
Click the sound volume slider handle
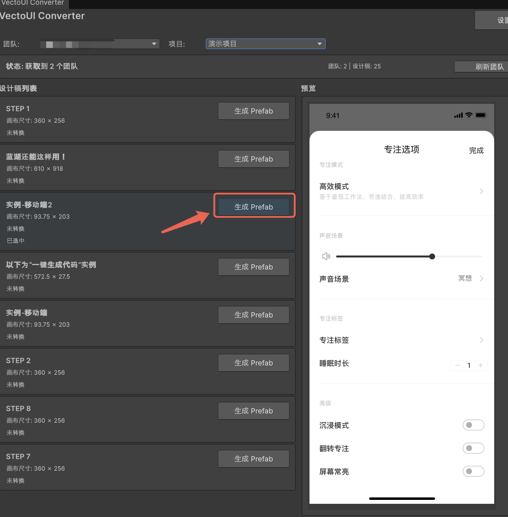click(x=432, y=256)
